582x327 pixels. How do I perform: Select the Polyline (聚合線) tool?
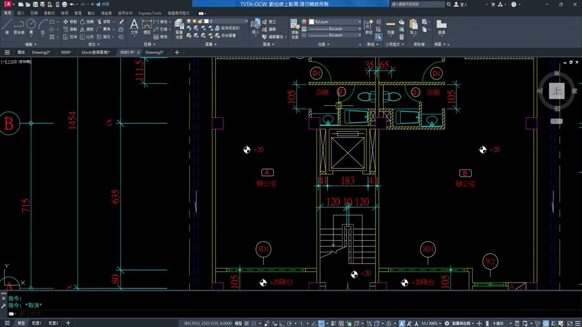(x=19, y=26)
